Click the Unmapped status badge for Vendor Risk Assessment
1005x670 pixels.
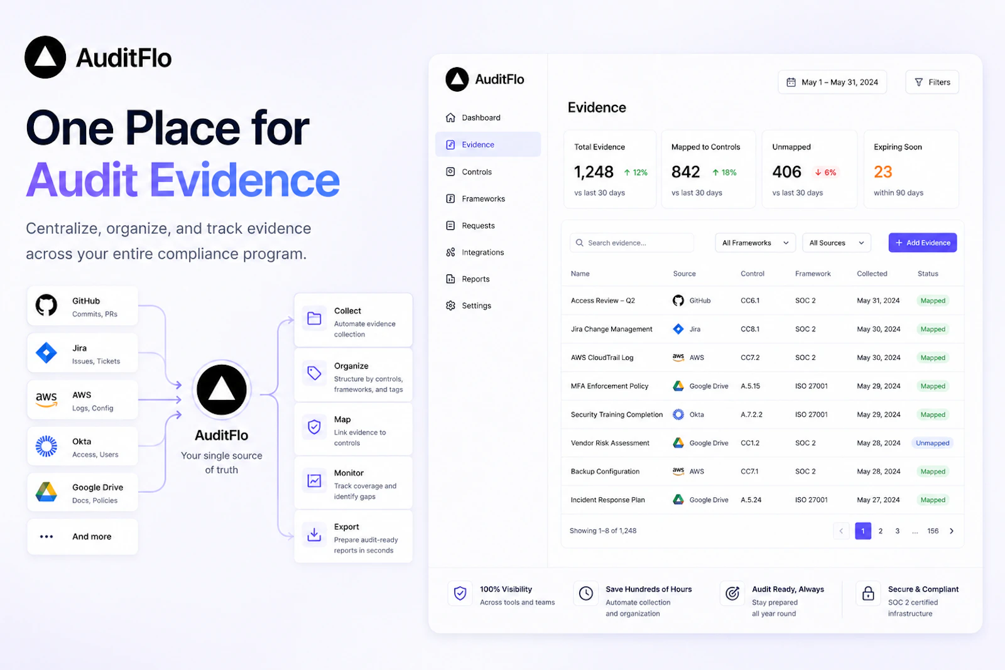pyautogui.click(x=933, y=443)
